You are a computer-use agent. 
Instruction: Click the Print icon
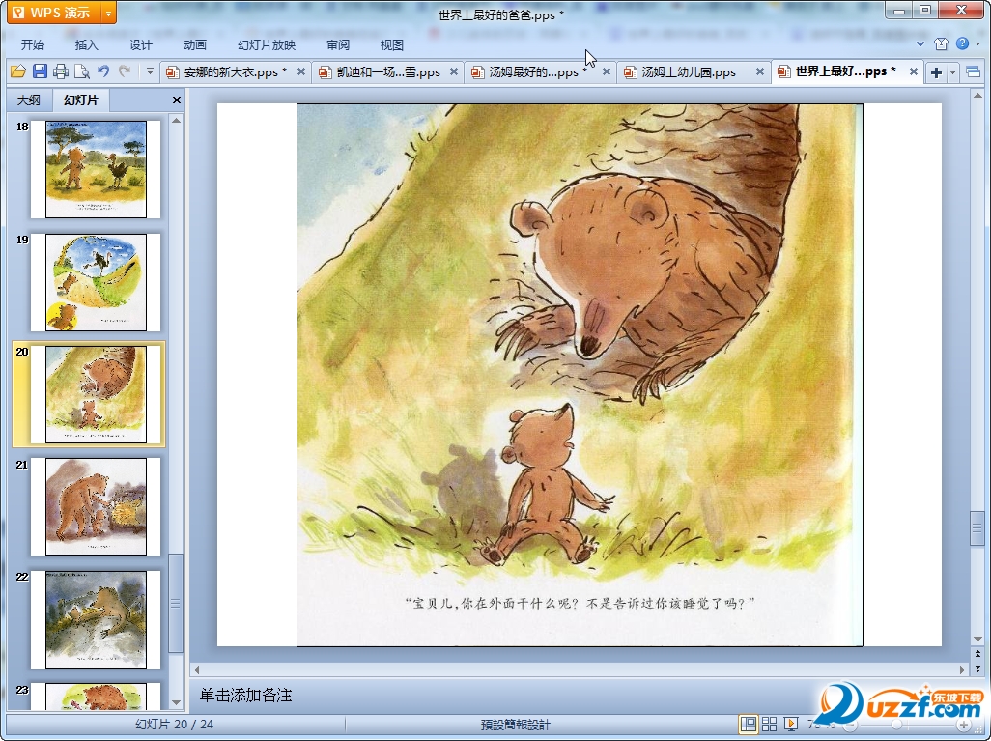click(61, 71)
